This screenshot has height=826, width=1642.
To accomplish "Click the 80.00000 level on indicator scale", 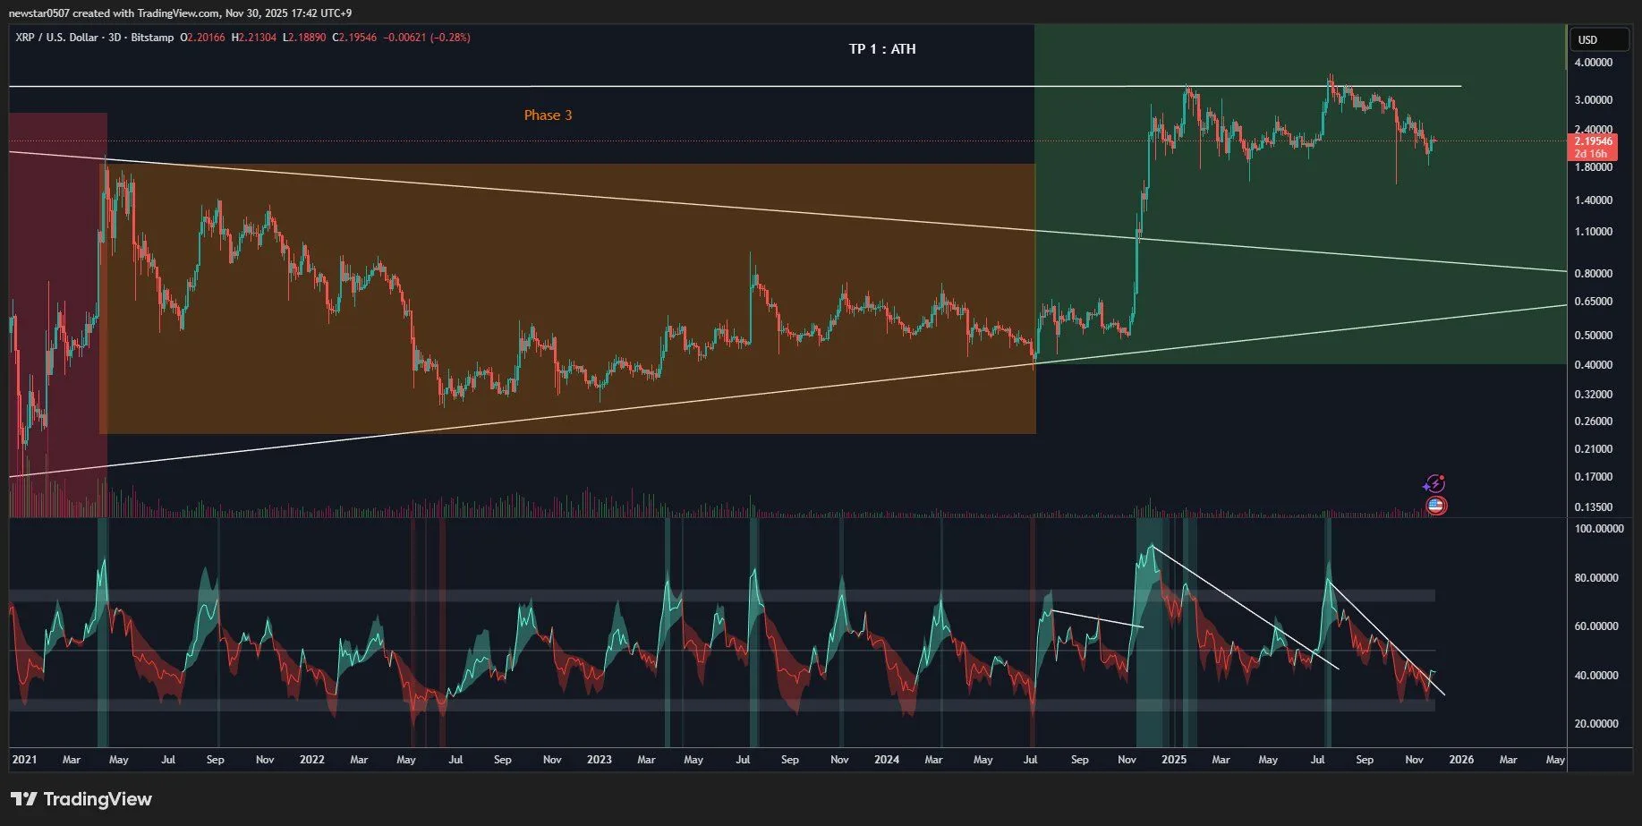I will (x=1595, y=578).
